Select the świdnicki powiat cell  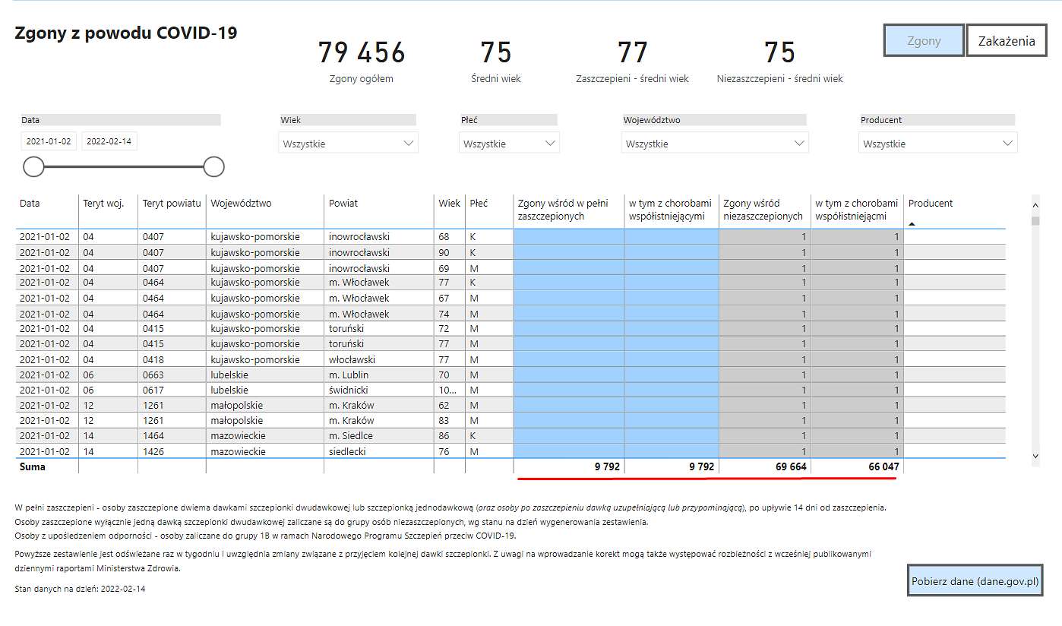pos(379,390)
